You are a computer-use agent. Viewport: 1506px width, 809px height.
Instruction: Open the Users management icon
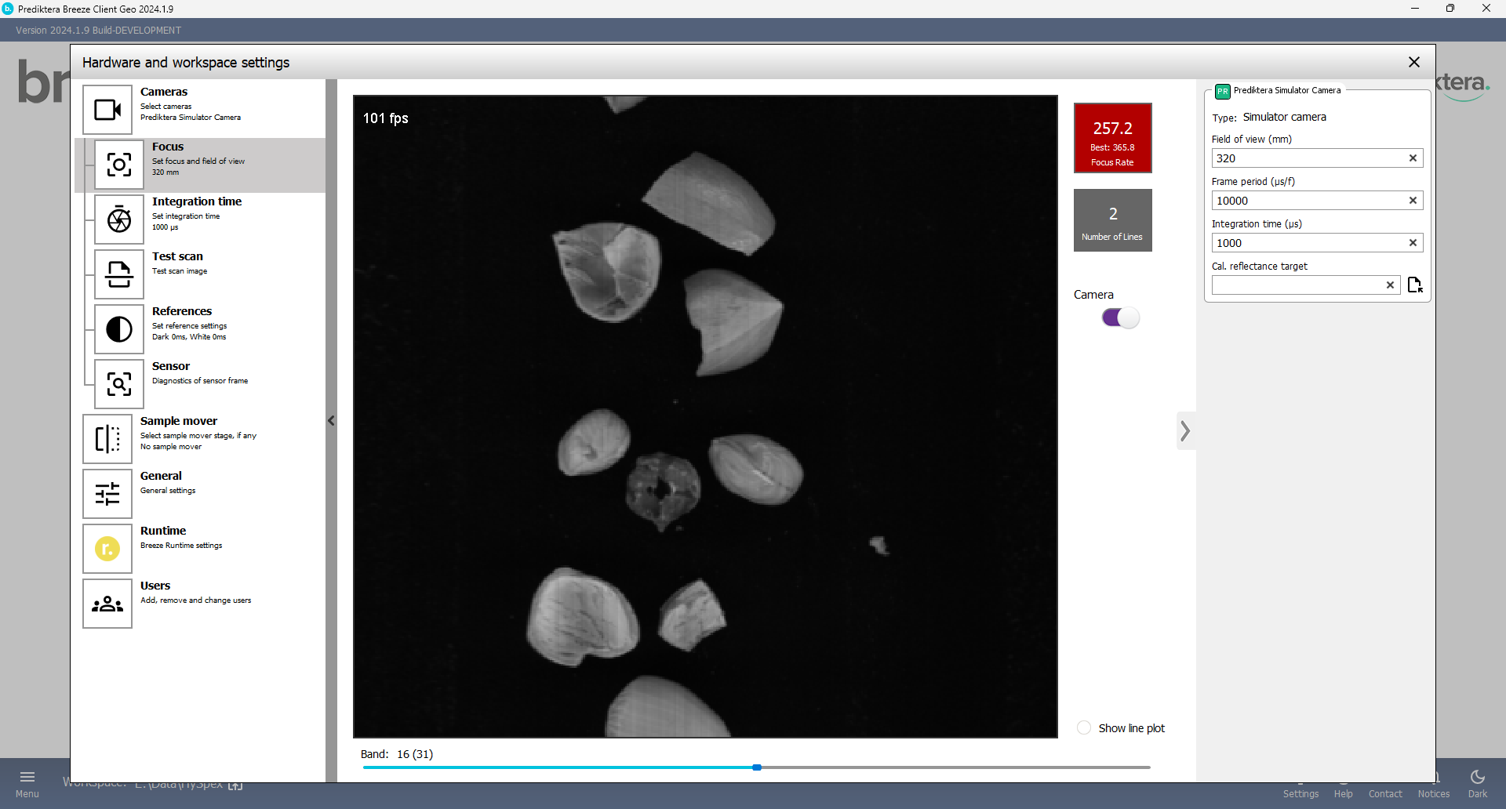coord(107,604)
